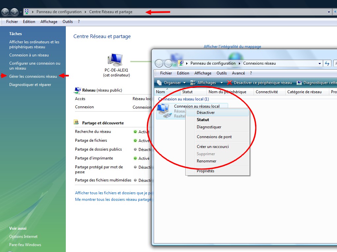Expand address bar dropdown in Connexions réseau
The image size is (337, 252).
pos(320,64)
